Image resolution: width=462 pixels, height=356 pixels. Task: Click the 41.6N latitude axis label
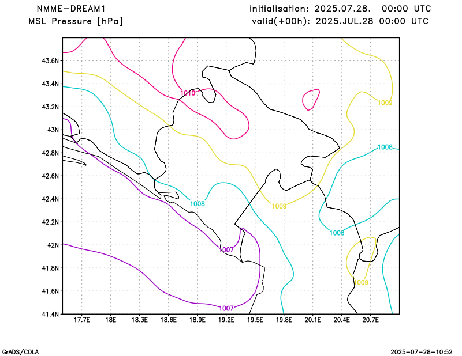(50, 291)
